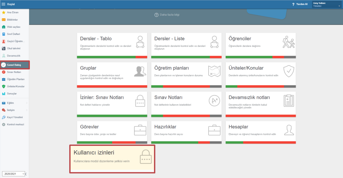Click the teacher icon on Dersler - Liste card
Viewport: 343px width, 178px height.
coord(214,42)
